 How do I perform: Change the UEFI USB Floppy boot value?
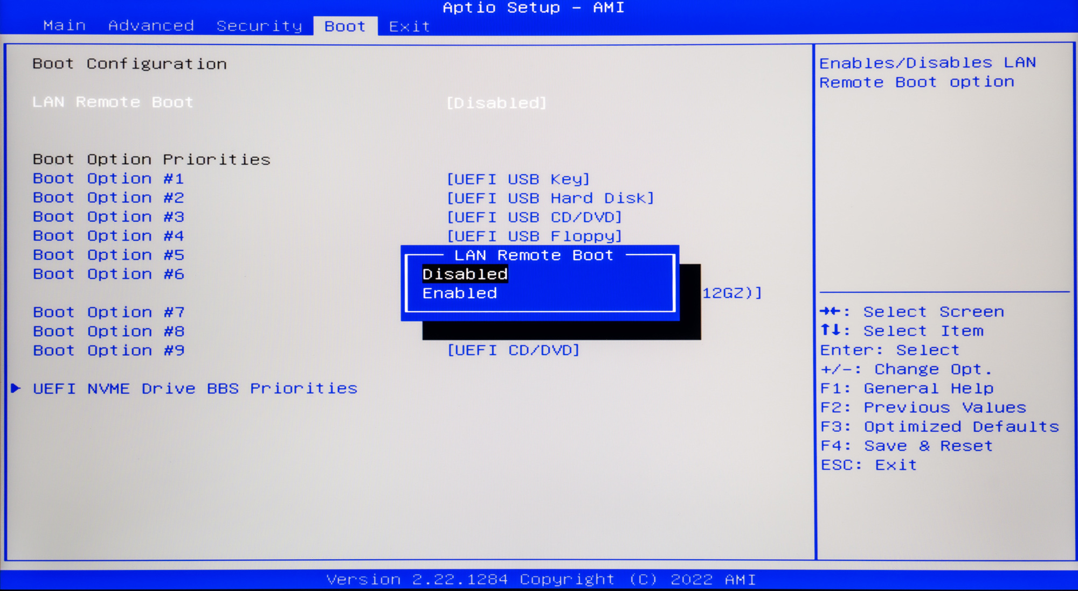534,236
